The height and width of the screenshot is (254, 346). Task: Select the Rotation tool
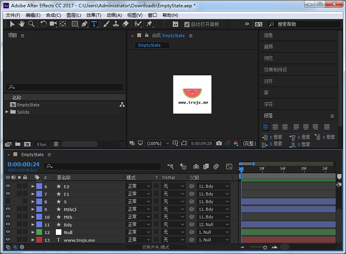[44, 24]
